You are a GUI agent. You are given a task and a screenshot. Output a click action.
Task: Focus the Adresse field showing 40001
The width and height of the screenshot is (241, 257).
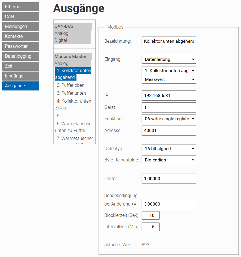(x=169, y=131)
